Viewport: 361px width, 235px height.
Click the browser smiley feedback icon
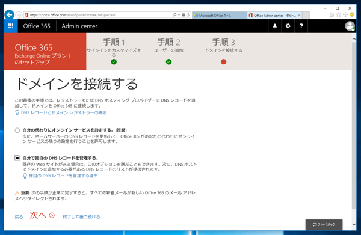click(x=352, y=15)
